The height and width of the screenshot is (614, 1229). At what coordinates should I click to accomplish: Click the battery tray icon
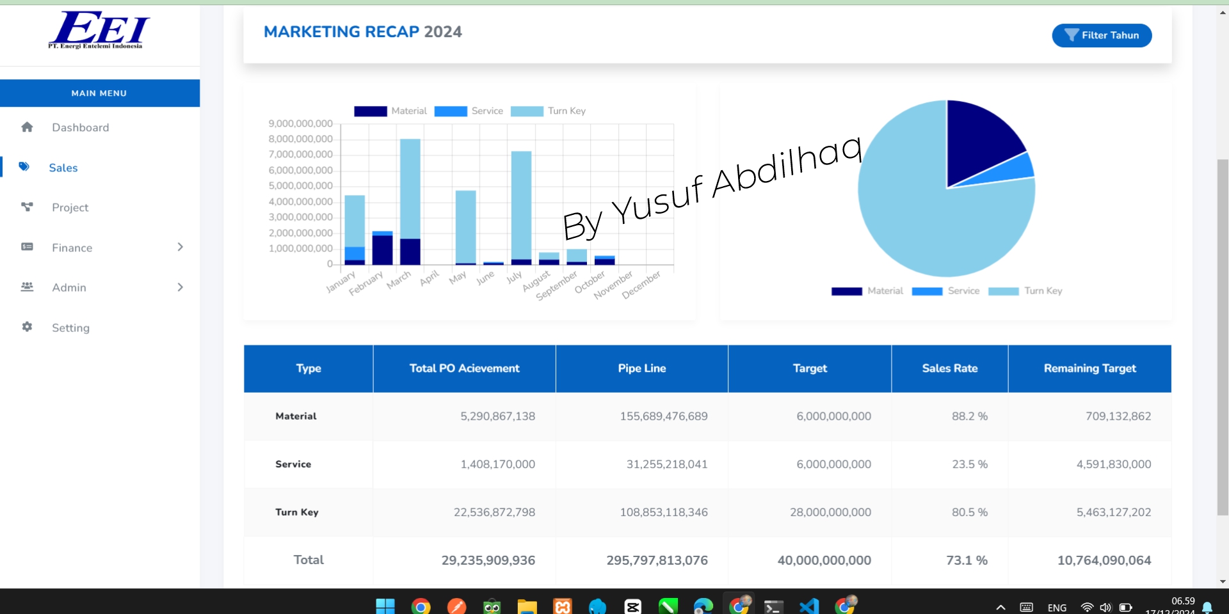(1125, 607)
